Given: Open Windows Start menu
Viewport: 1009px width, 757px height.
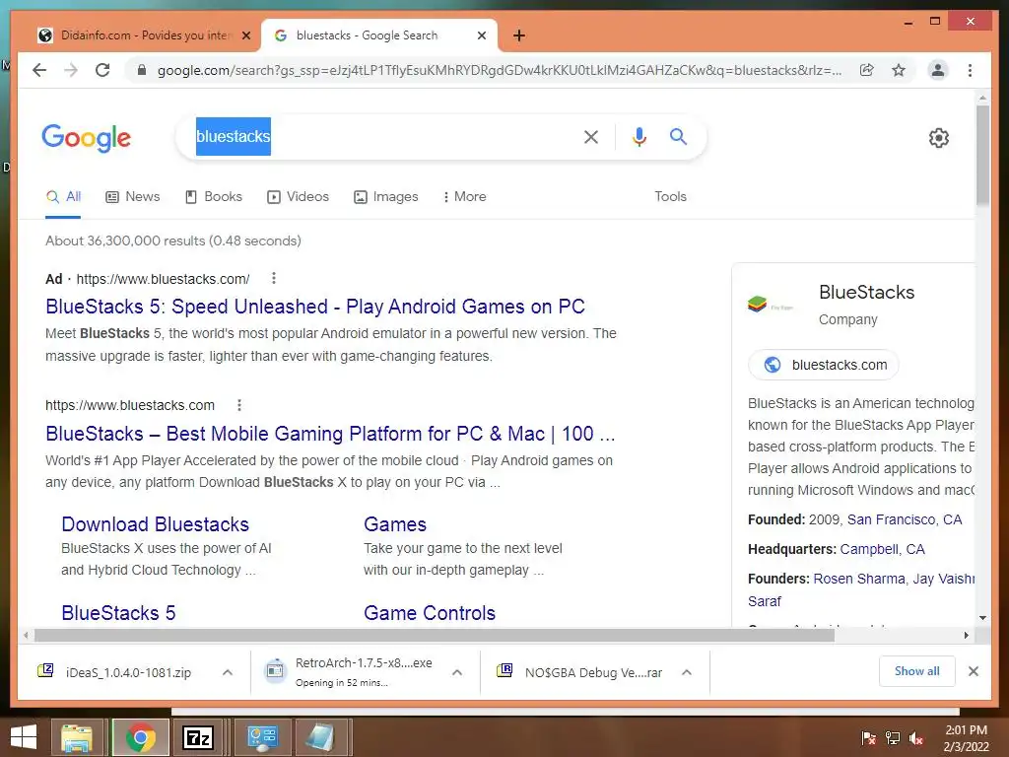Looking at the screenshot, I should pos(24,737).
